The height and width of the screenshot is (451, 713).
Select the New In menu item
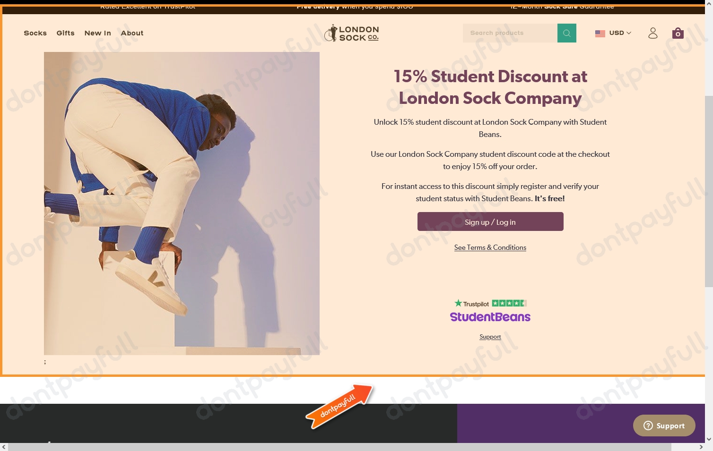click(x=97, y=33)
